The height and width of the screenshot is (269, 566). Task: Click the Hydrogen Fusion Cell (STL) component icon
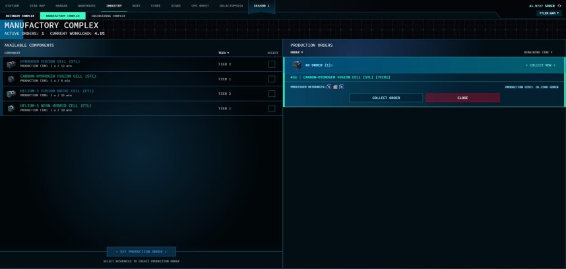click(11, 64)
